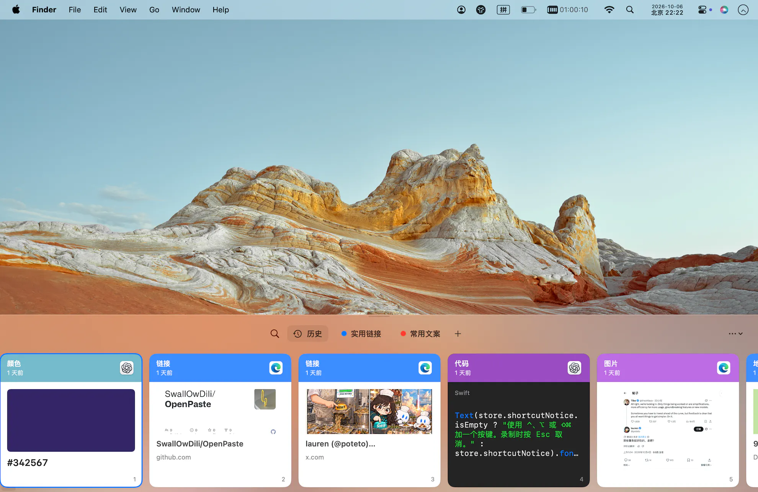The image size is (758, 492).
Task: Click the lauren (@poteto)... title
Action: [340, 443]
